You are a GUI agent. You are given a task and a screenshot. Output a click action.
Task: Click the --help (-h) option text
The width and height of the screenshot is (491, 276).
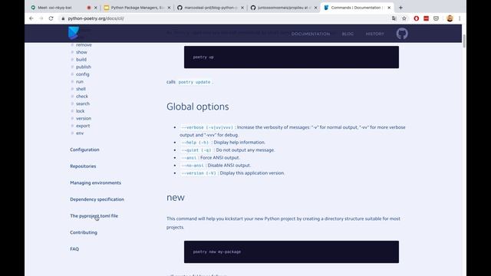[x=195, y=143]
